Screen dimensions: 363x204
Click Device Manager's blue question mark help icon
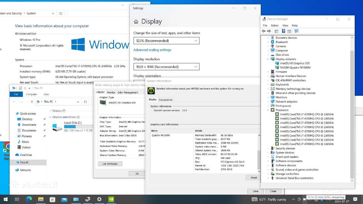(x=283, y=31)
